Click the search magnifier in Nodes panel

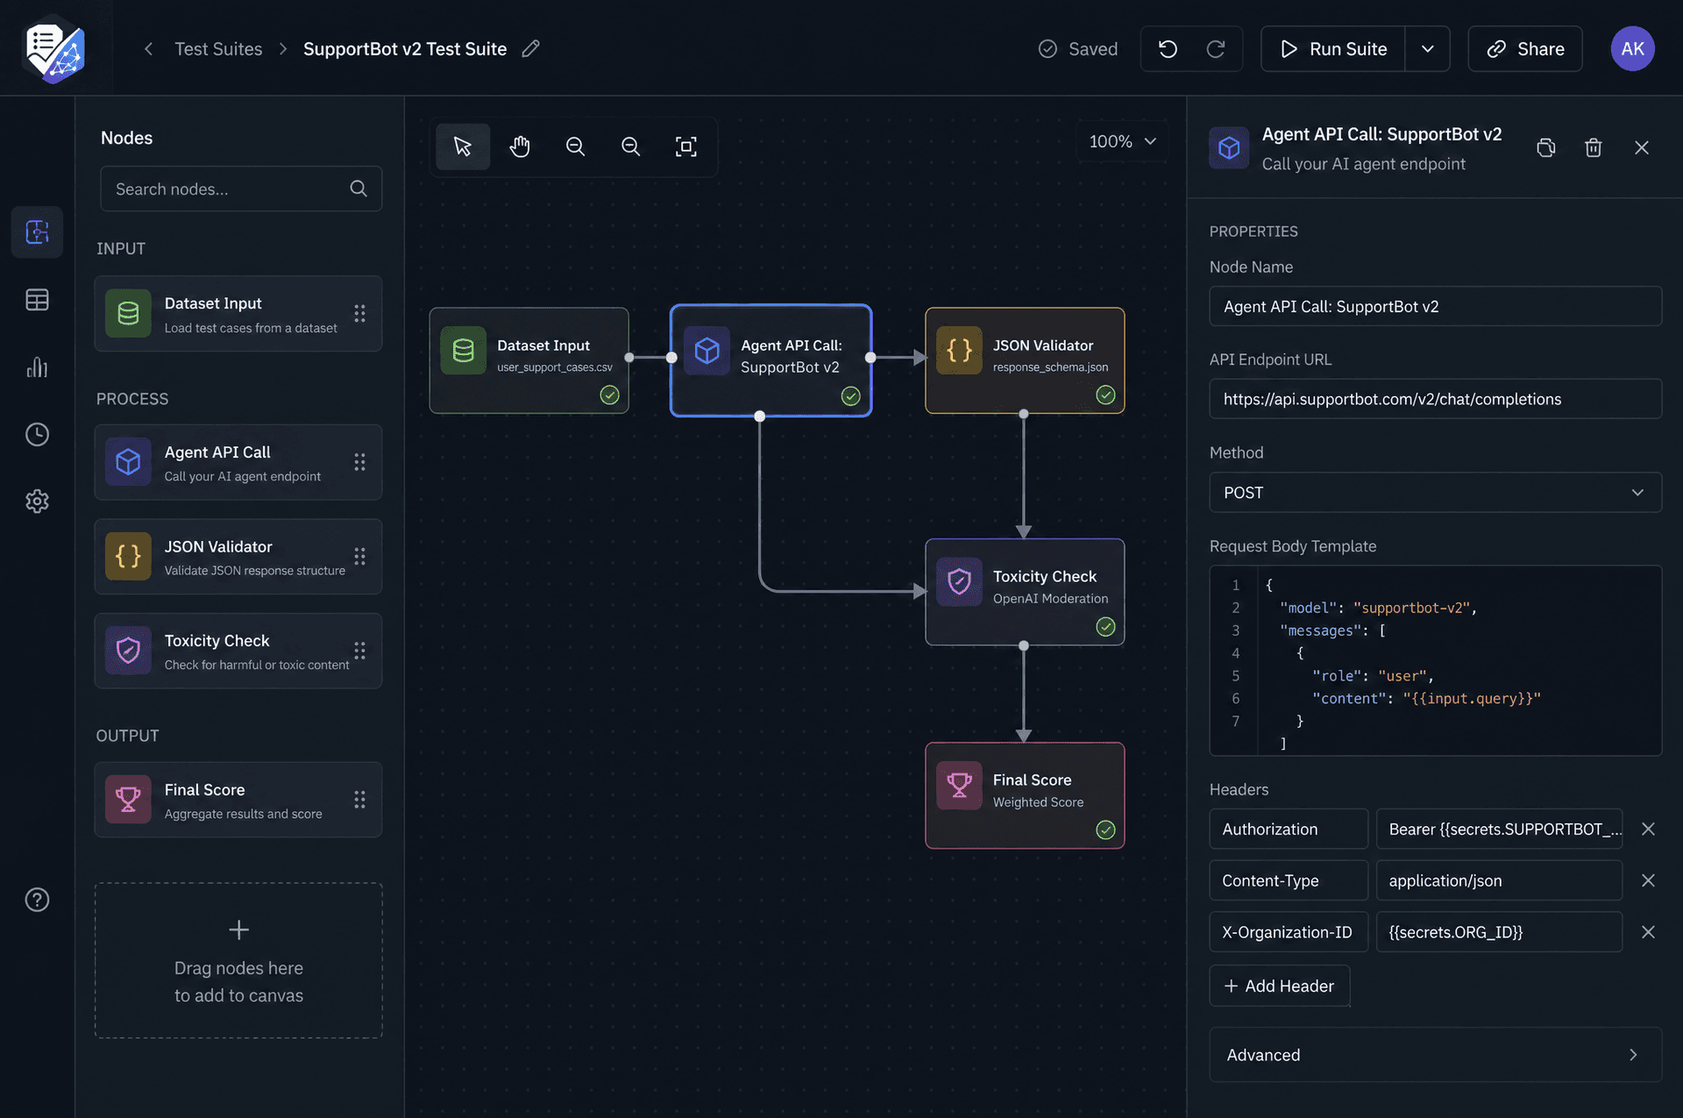point(359,189)
